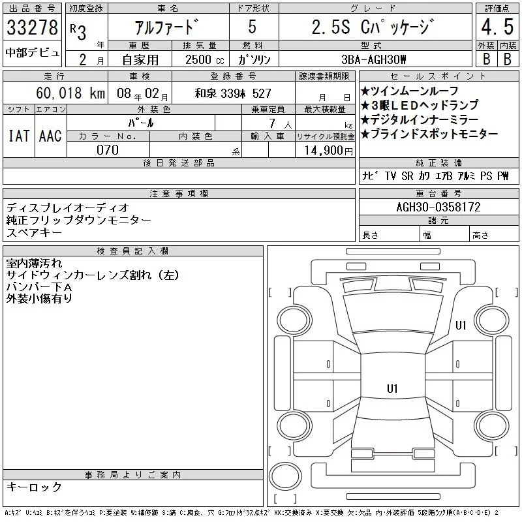Click registration number 和泉 339ホ 527

(x=233, y=93)
